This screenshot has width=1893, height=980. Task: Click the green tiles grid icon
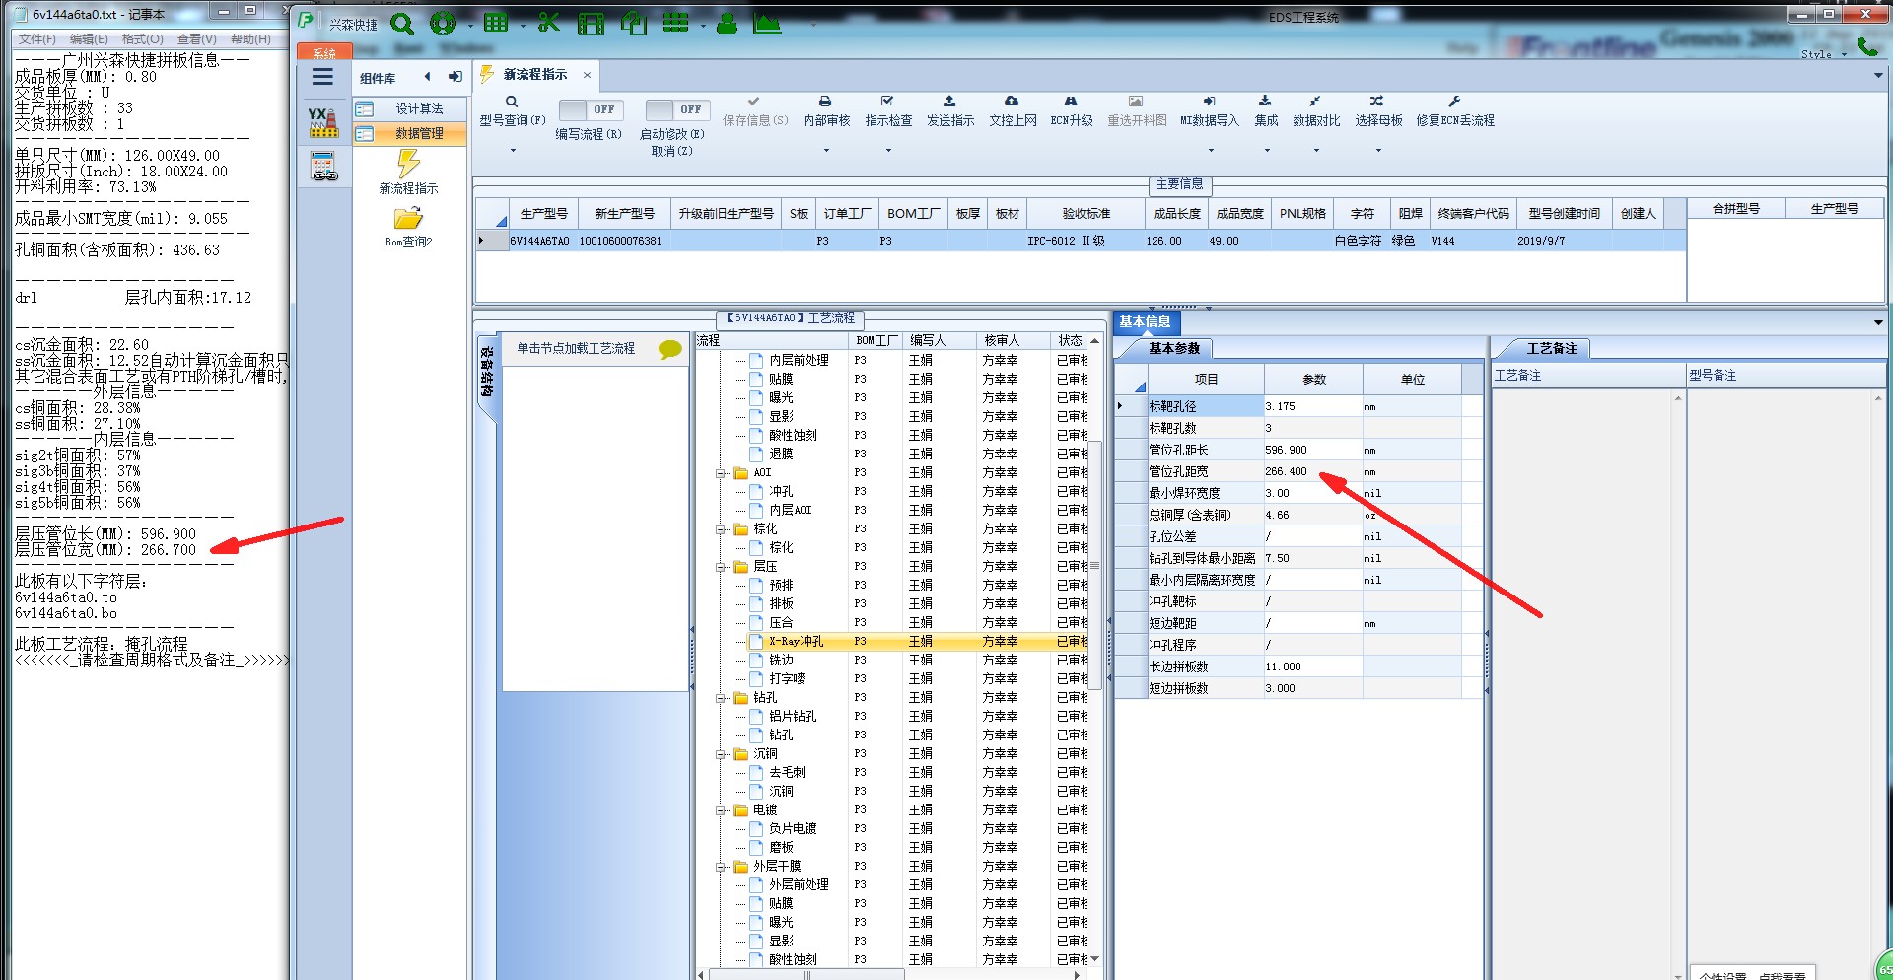[675, 23]
